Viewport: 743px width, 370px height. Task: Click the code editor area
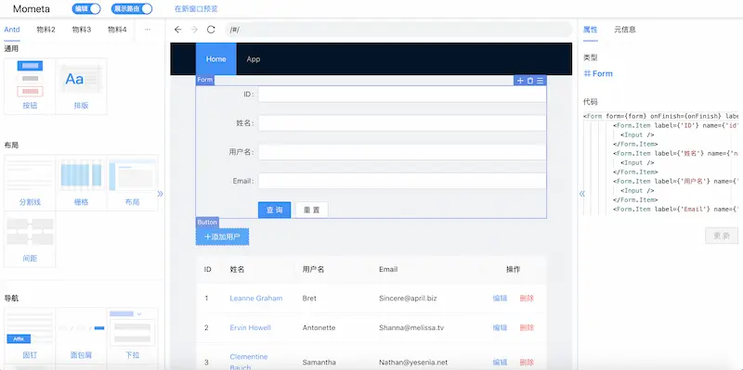click(x=660, y=163)
